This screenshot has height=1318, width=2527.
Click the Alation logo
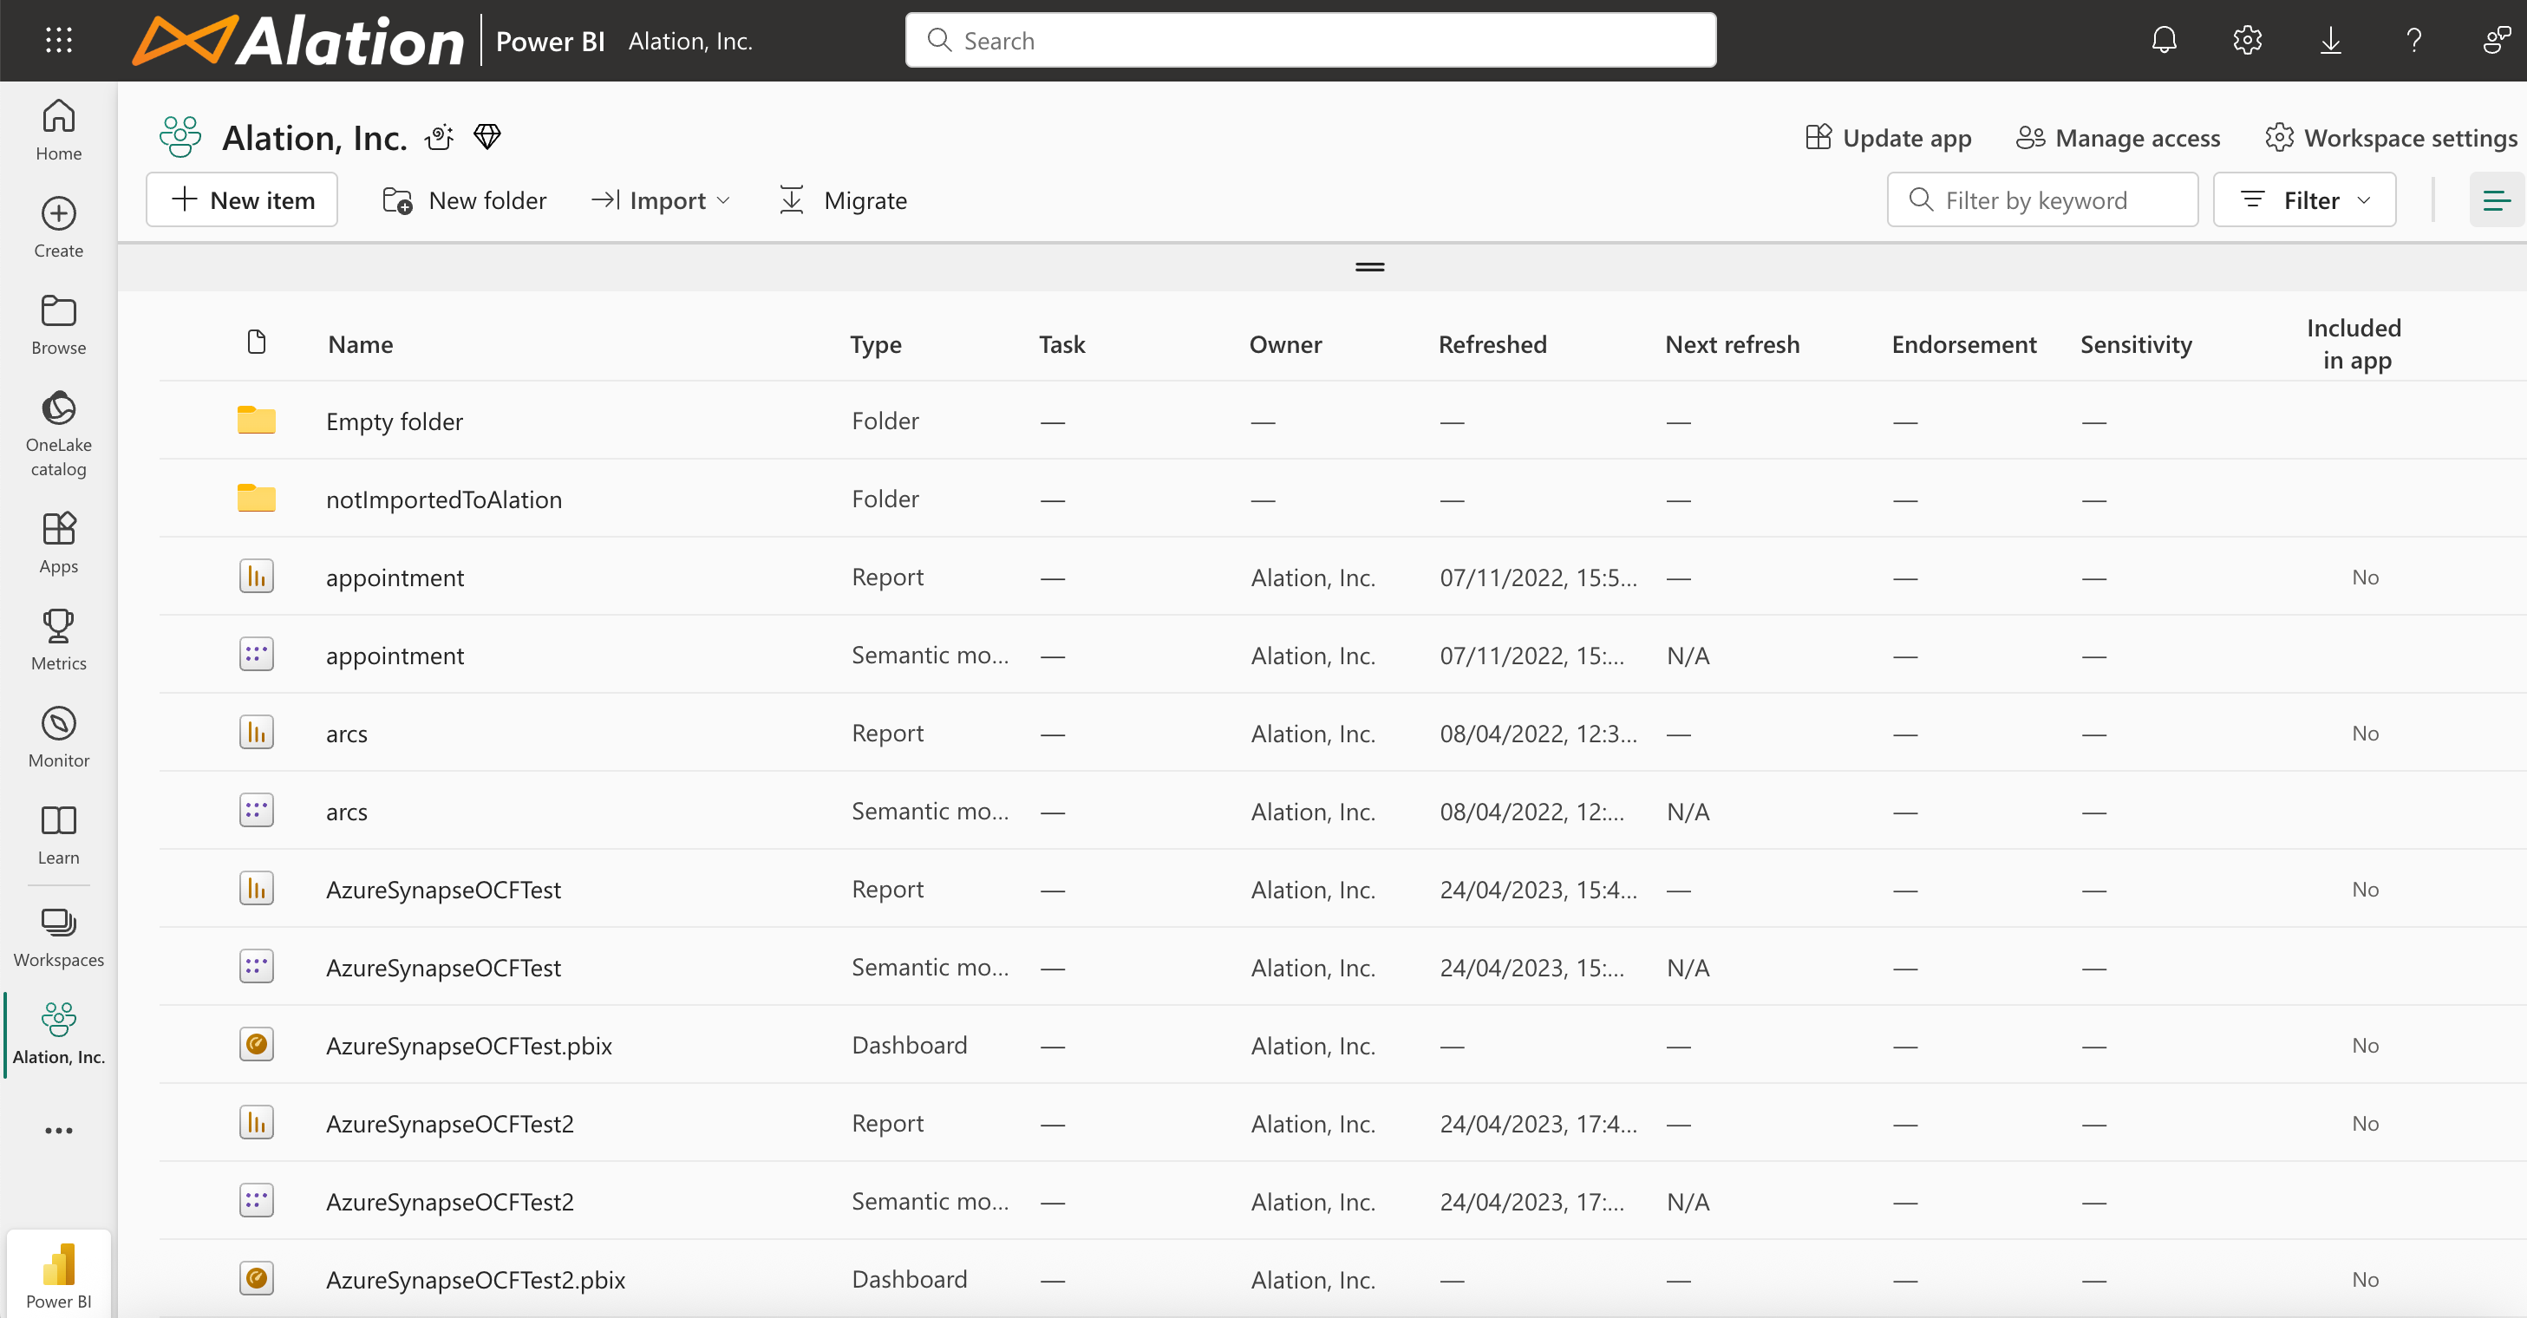(297, 40)
